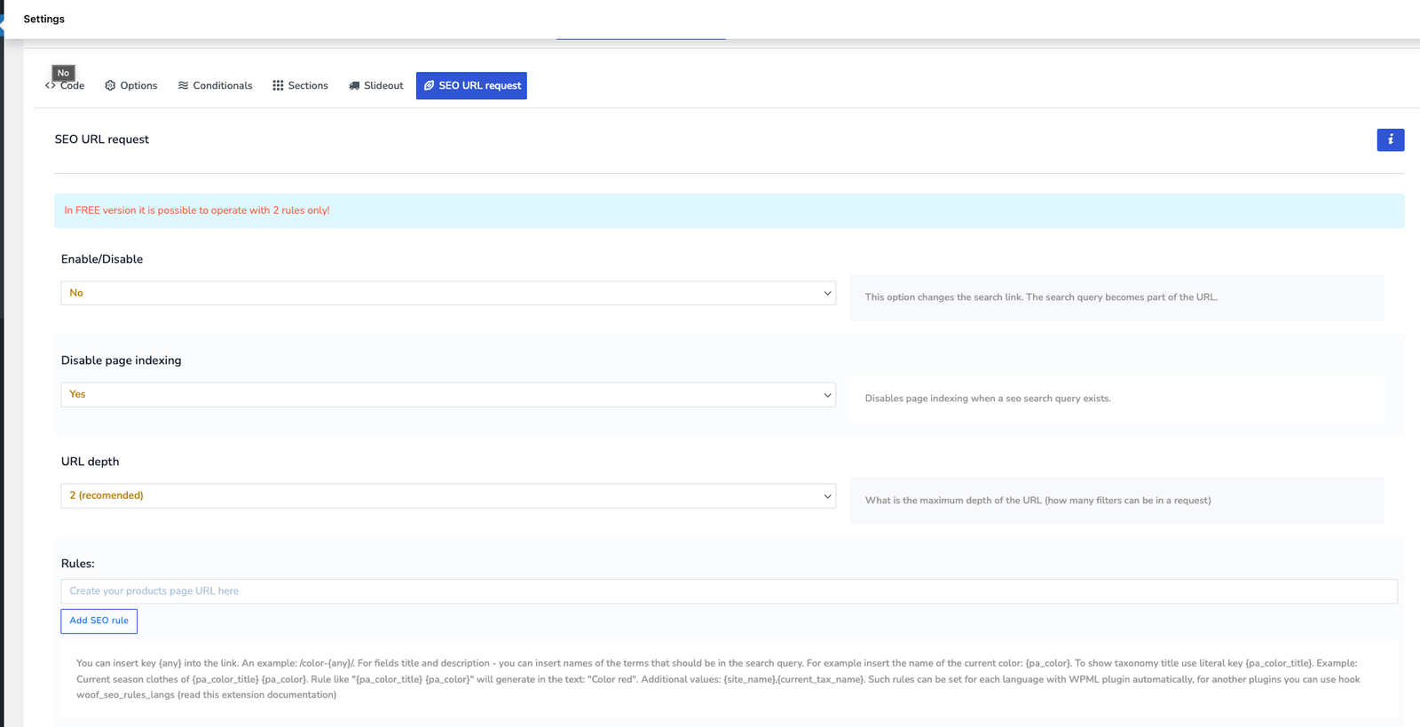Switch to the Conditionals tab

click(222, 86)
